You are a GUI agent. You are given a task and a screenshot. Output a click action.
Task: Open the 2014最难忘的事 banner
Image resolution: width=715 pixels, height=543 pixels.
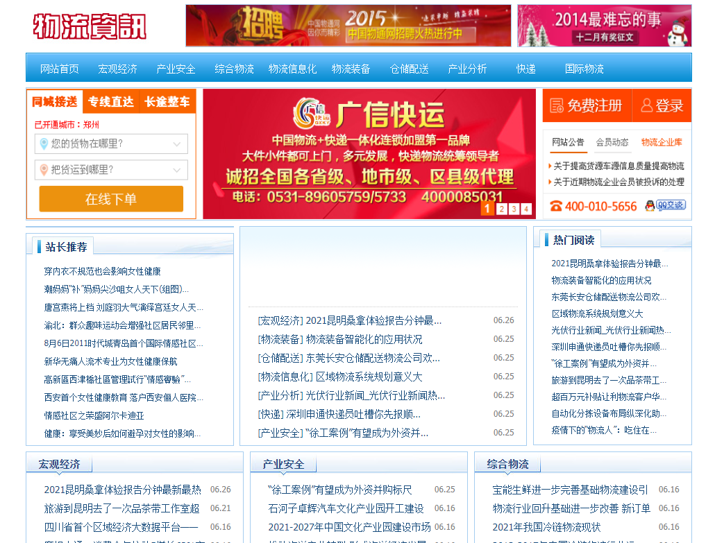tap(605, 26)
